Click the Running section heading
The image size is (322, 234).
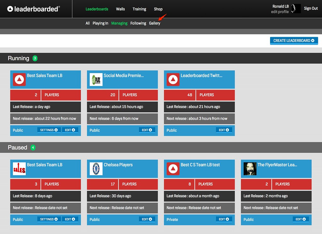click(x=19, y=58)
